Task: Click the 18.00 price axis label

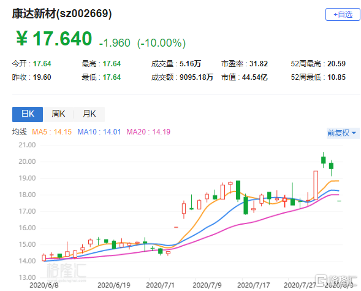Action: click(27, 195)
